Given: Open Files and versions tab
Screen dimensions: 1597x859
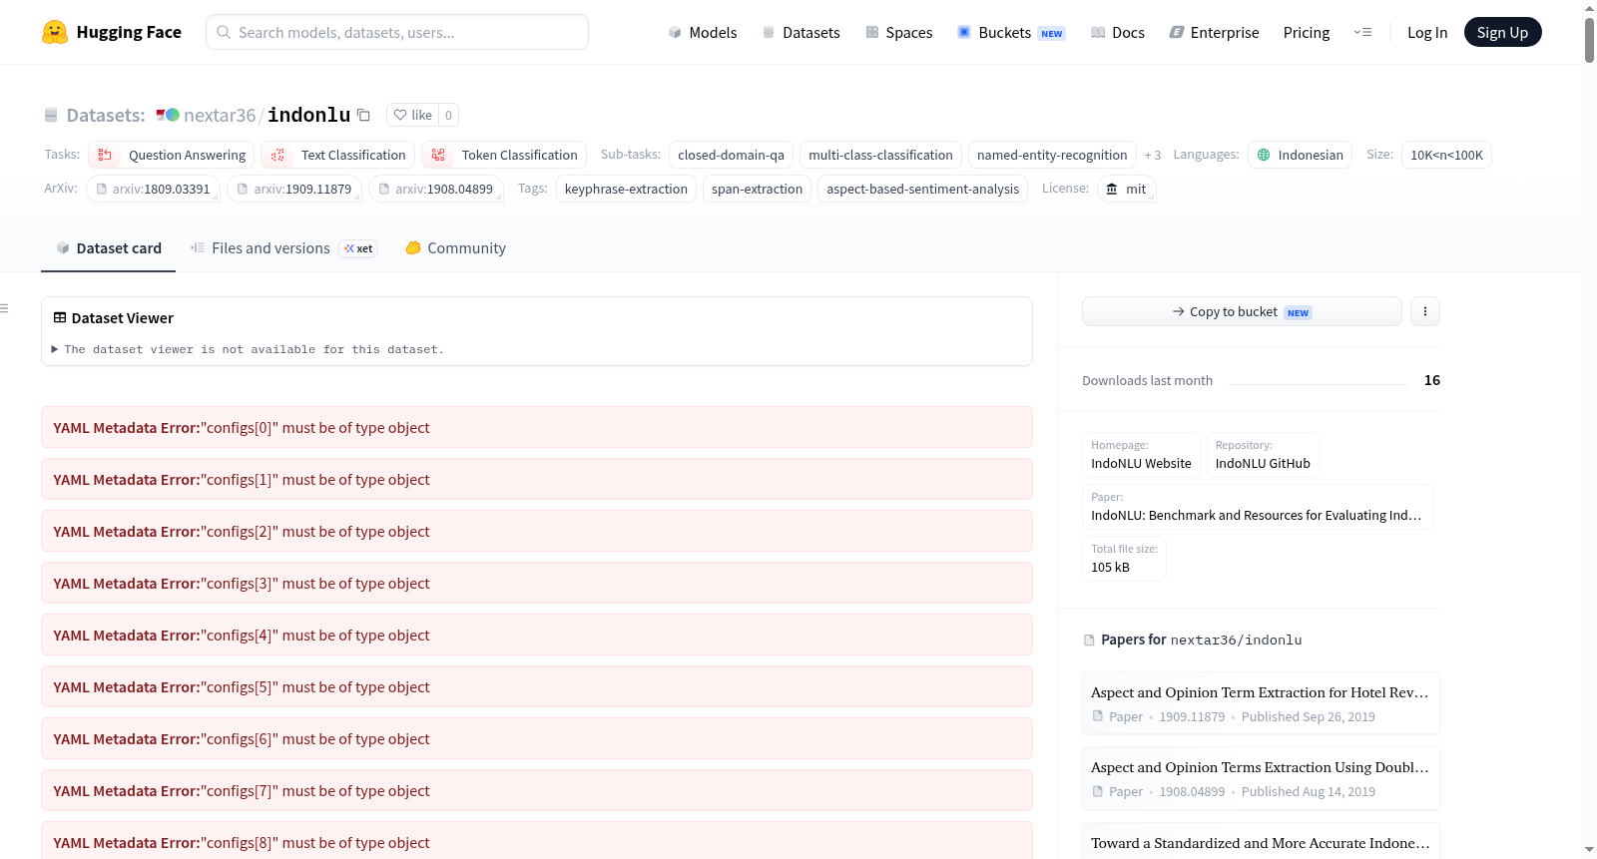Looking at the screenshot, I should (x=283, y=248).
